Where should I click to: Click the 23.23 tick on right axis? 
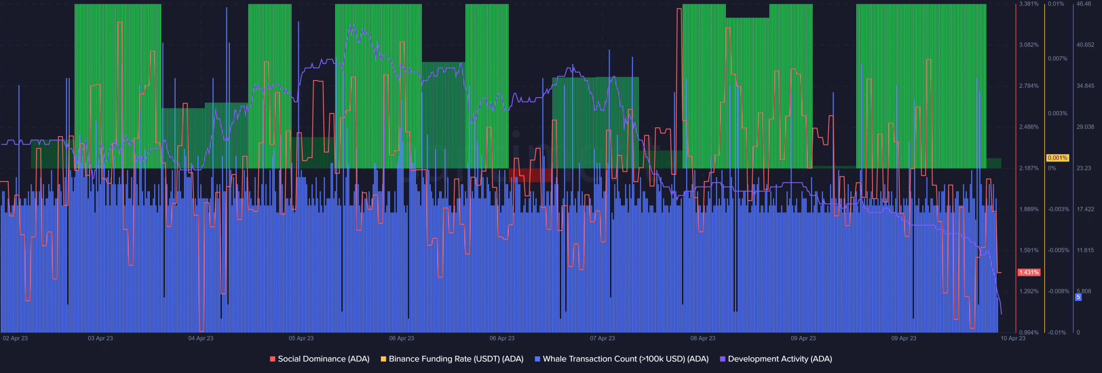click(1083, 168)
